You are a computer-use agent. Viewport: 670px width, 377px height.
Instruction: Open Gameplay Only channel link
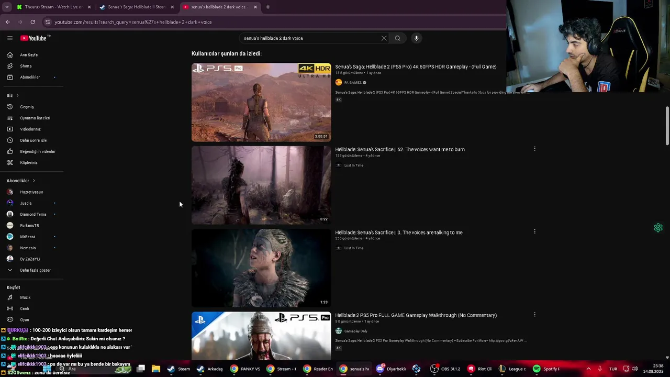tap(356, 331)
